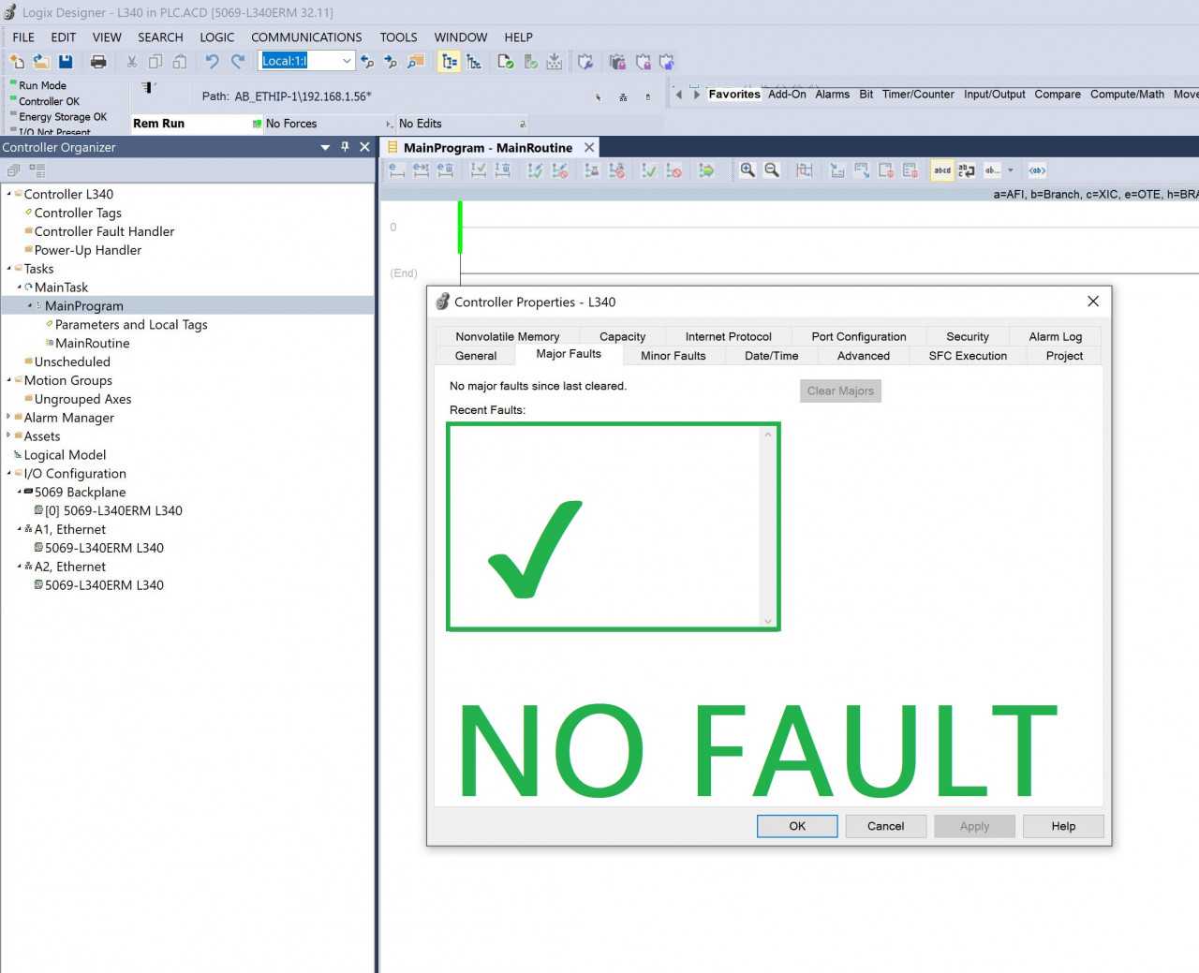Expand the Alarm Manager tree node
The image size is (1199, 973).
(8, 417)
